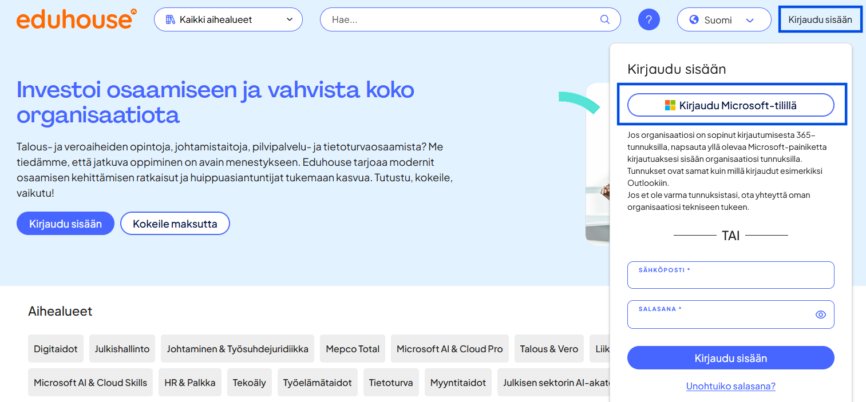Click the Sähköposti email field
This screenshot has width=866, height=402.
(731, 275)
